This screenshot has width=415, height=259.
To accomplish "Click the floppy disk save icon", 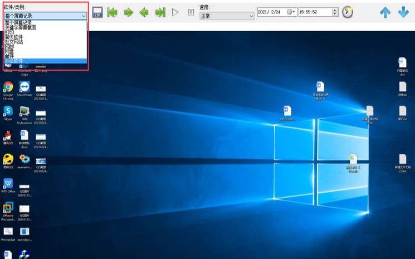I will pyautogui.click(x=97, y=12).
